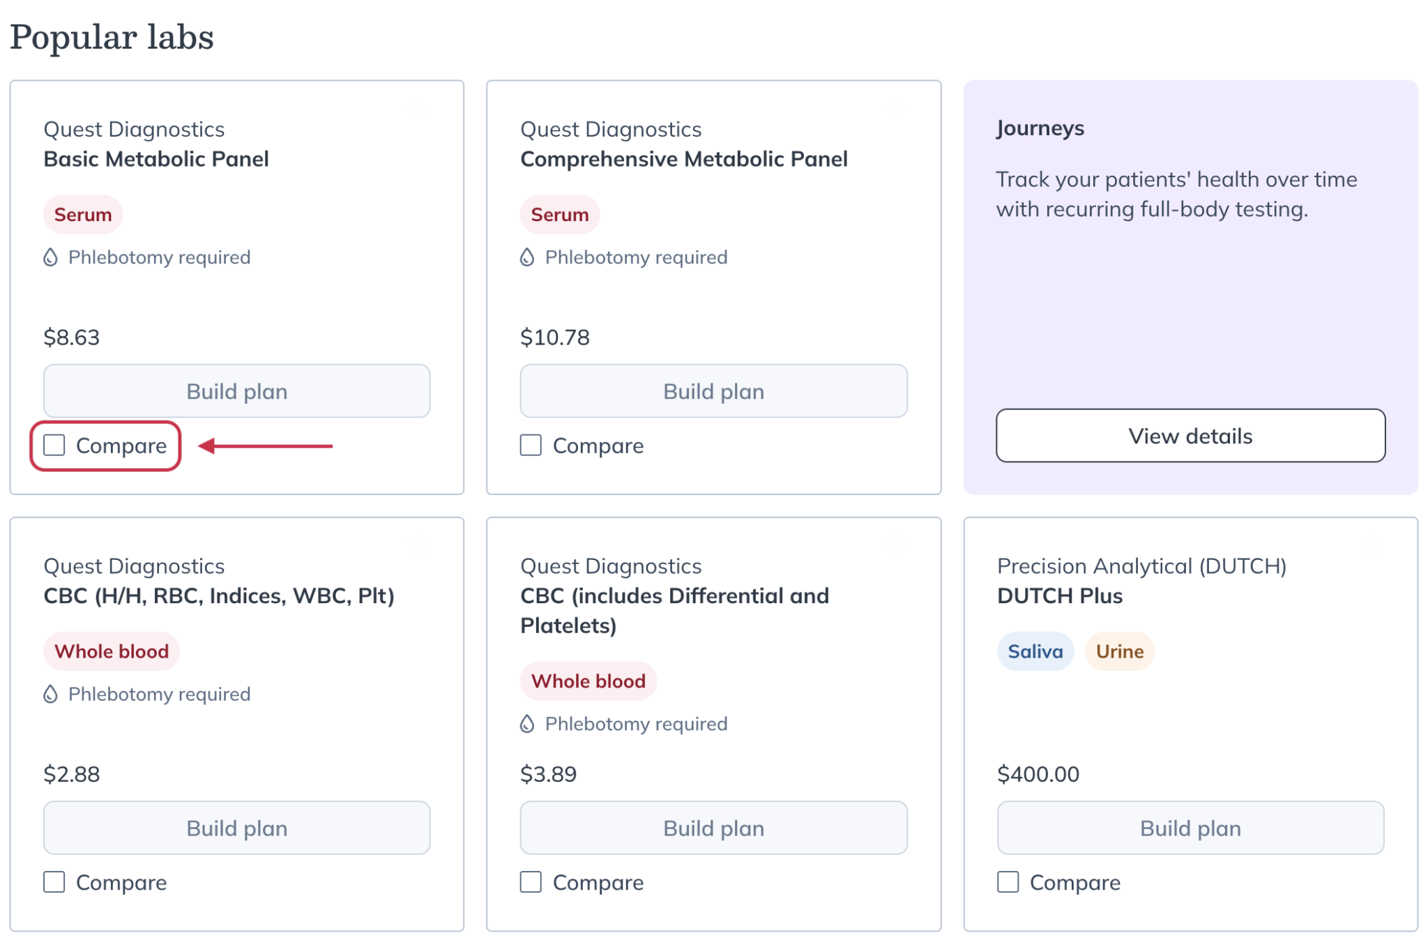
Task: Select the Saliva sample tag on DUTCH Plus
Action: point(1035,651)
